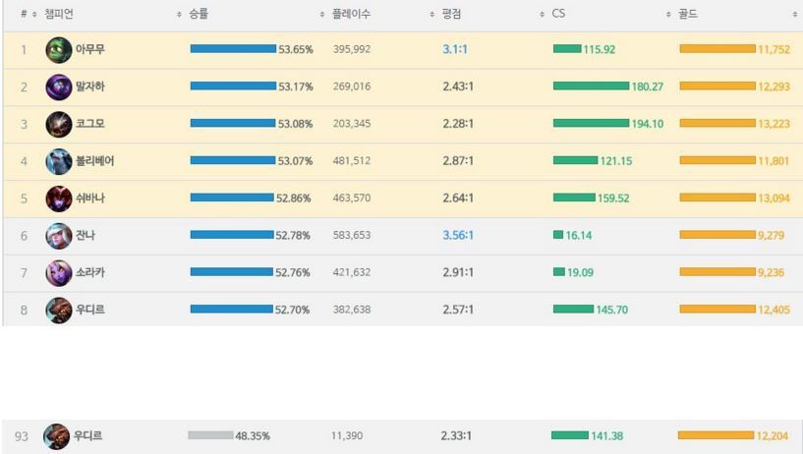Screen dimensions: 803x454
Task: Click 잔나's 3.56:1 rating value
Action: coord(458,236)
